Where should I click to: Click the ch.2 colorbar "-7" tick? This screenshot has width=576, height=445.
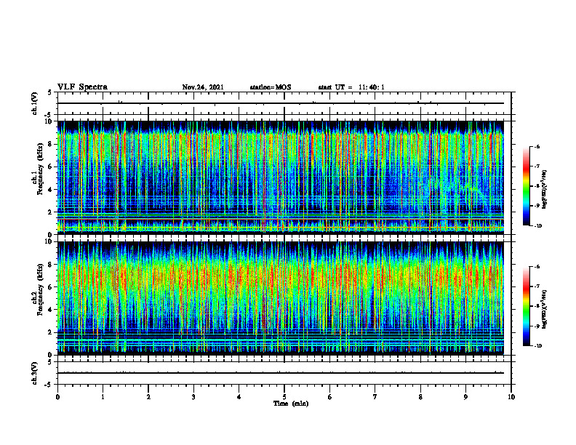(537, 286)
